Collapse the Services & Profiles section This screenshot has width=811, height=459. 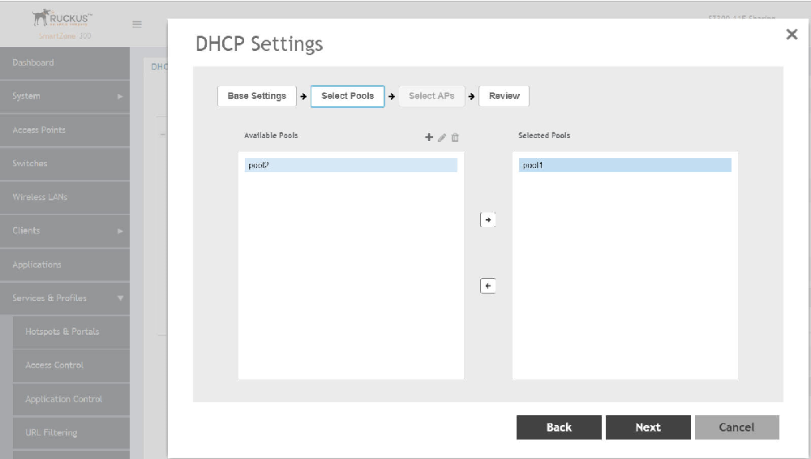click(120, 298)
